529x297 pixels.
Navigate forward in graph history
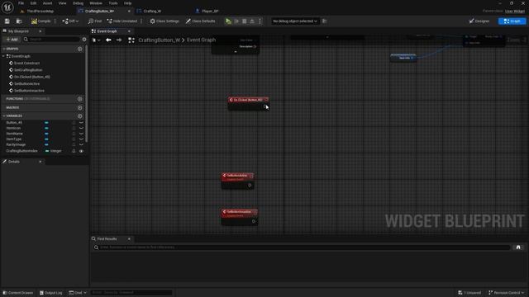(119, 40)
